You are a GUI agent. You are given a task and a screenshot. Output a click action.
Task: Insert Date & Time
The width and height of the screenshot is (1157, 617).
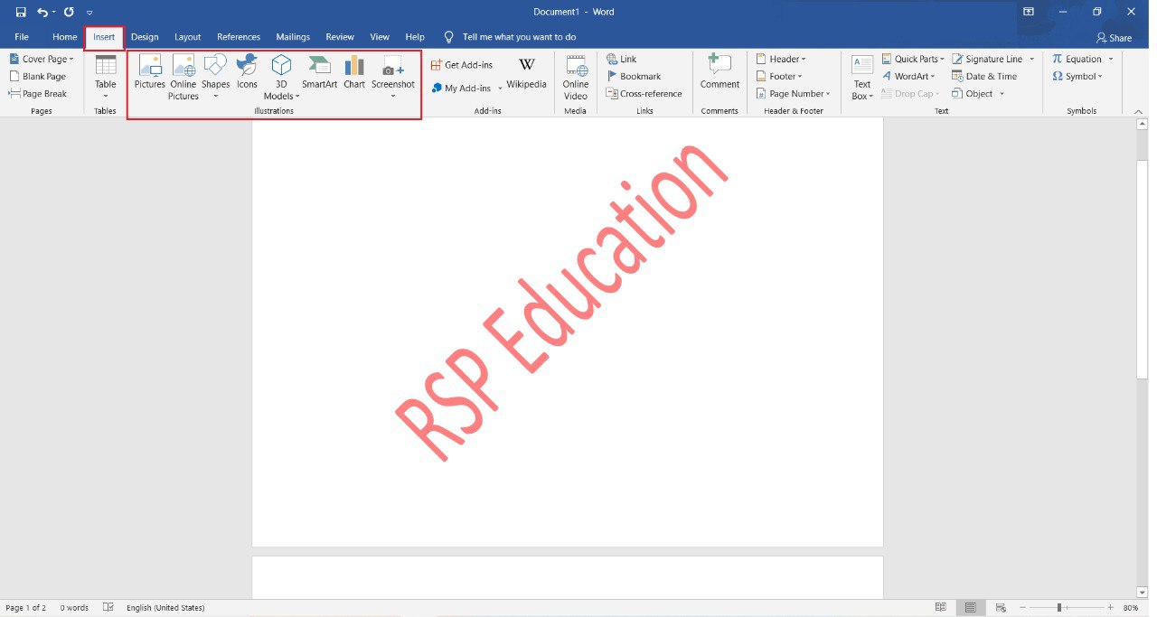click(984, 77)
